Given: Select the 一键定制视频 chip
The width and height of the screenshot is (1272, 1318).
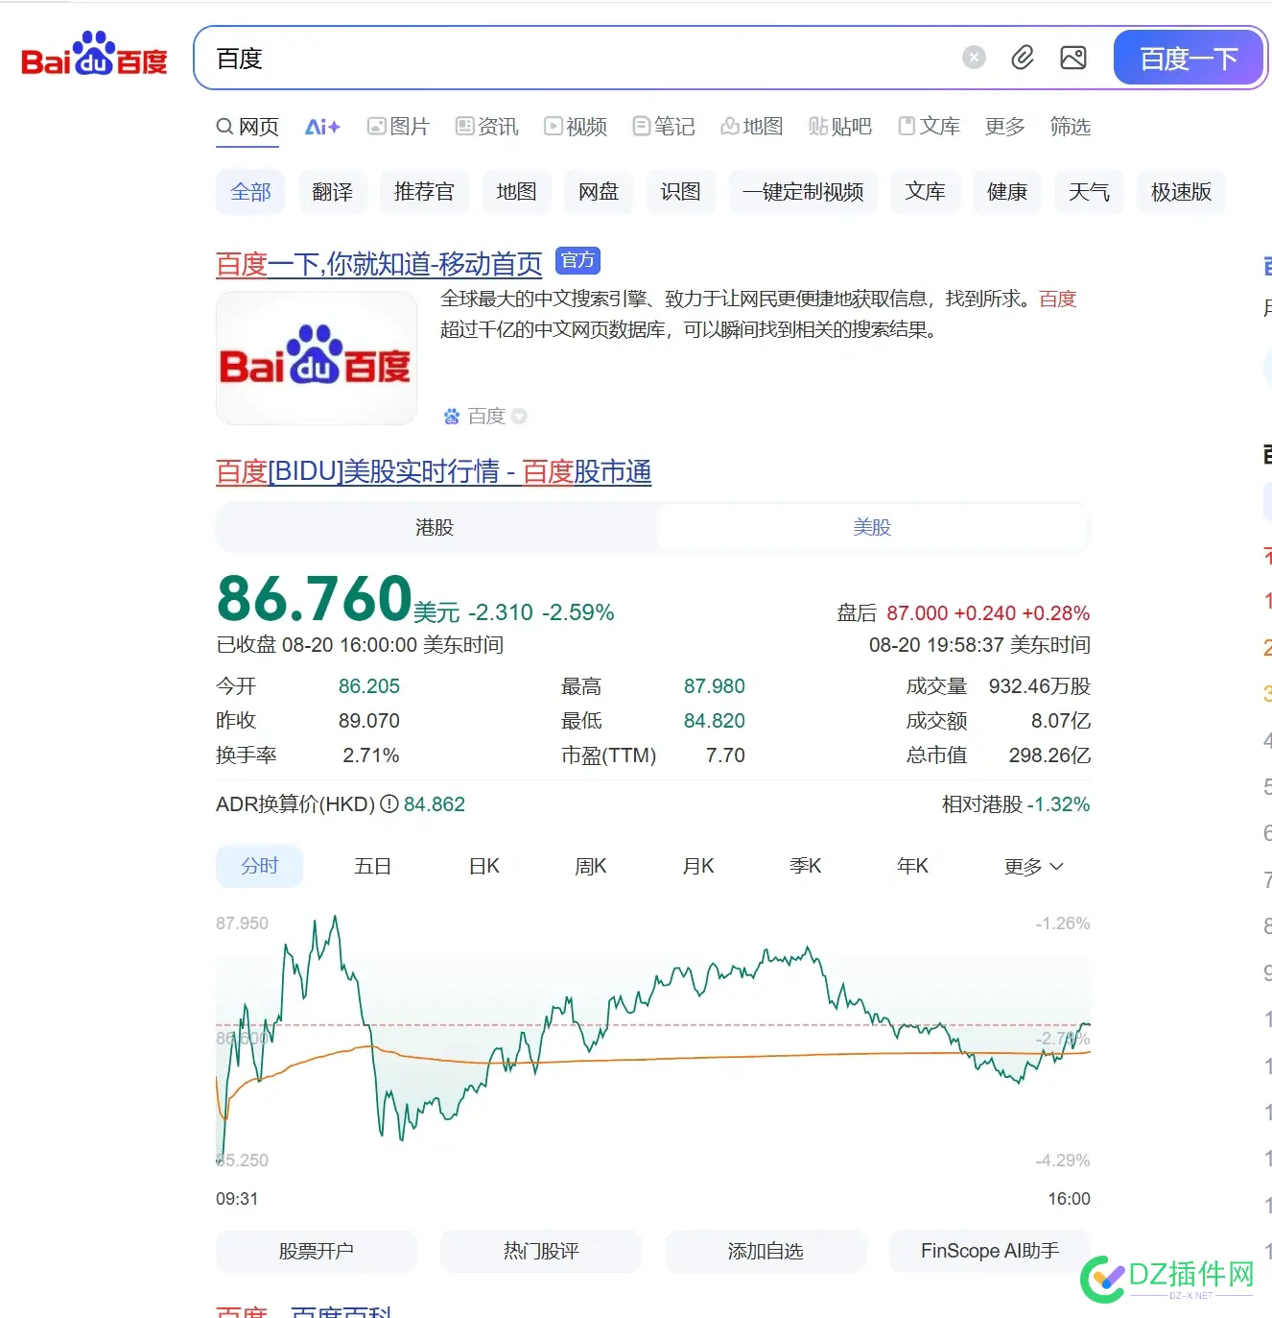Looking at the screenshot, I should [x=803, y=192].
